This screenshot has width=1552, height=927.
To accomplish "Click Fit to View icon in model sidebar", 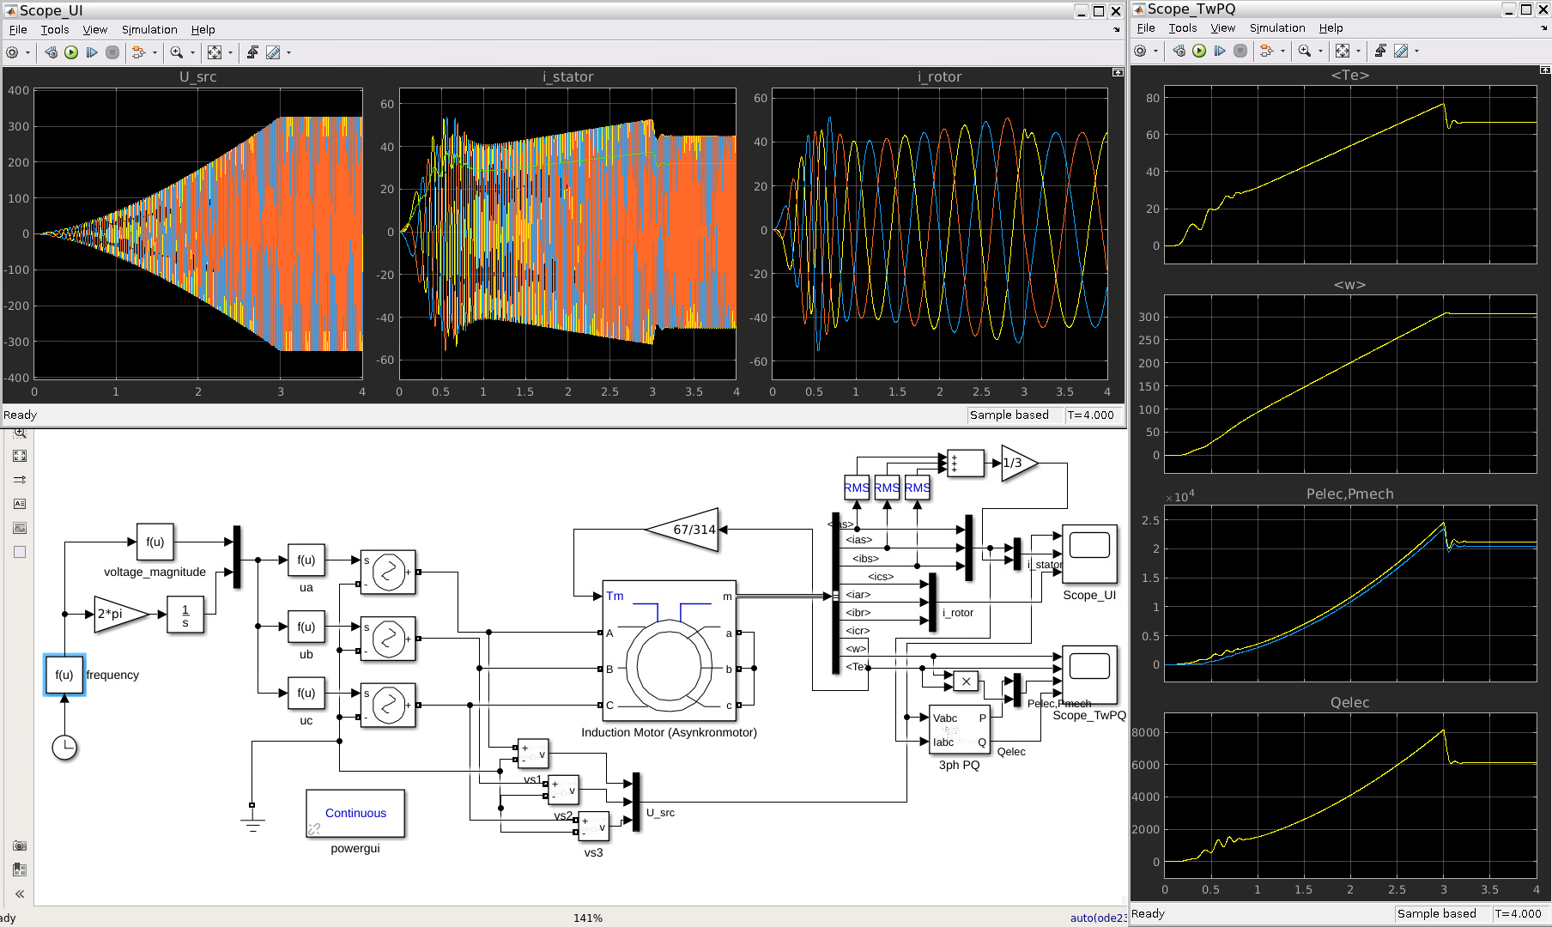I will [20, 456].
